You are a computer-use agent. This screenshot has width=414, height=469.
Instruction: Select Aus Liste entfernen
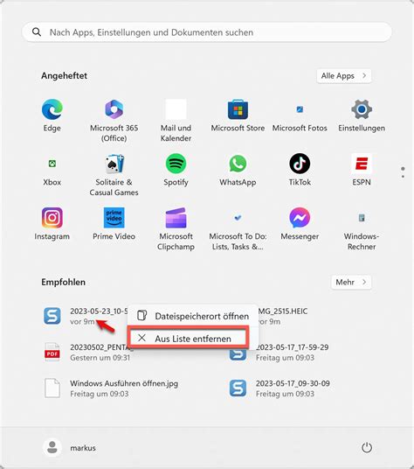pyautogui.click(x=190, y=339)
